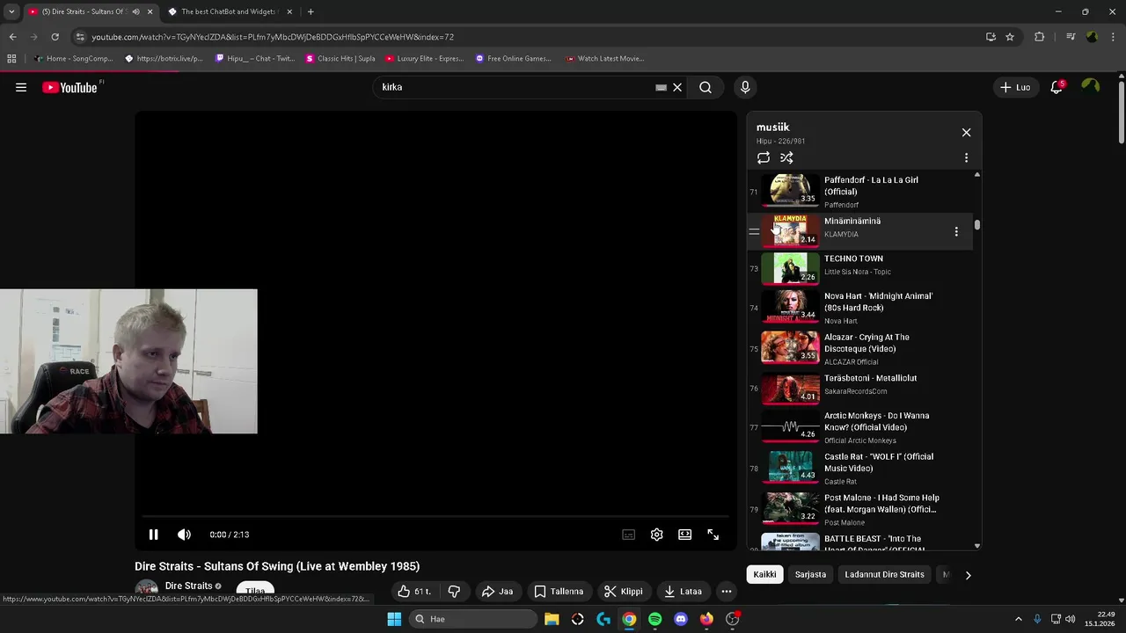Subscribe with the Tilaa button
The height and width of the screenshot is (633, 1126).
point(255,592)
